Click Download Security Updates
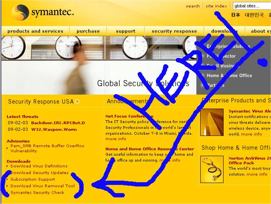 (40, 173)
